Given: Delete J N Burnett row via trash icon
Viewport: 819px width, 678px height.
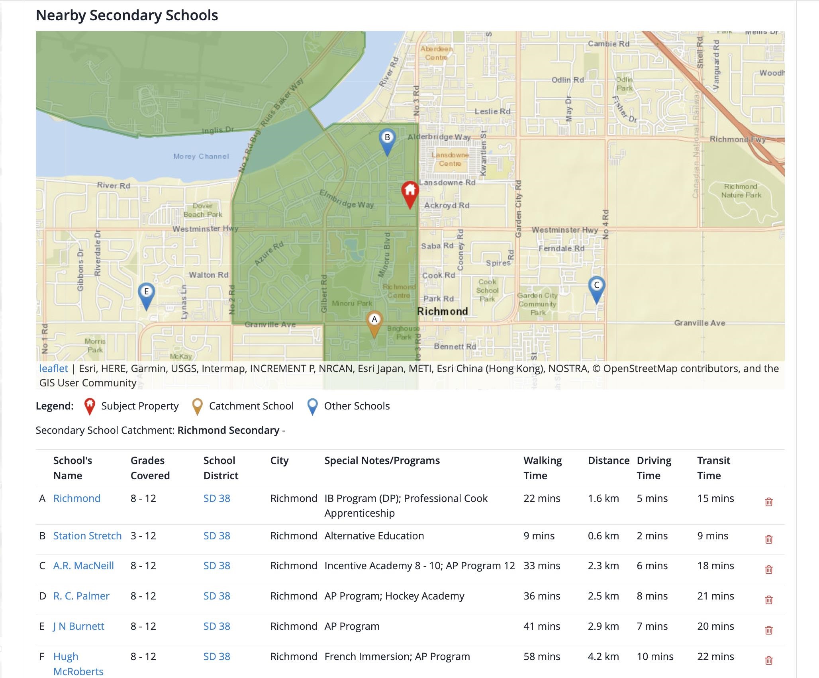Looking at the screenshot, I should [768, 630].
